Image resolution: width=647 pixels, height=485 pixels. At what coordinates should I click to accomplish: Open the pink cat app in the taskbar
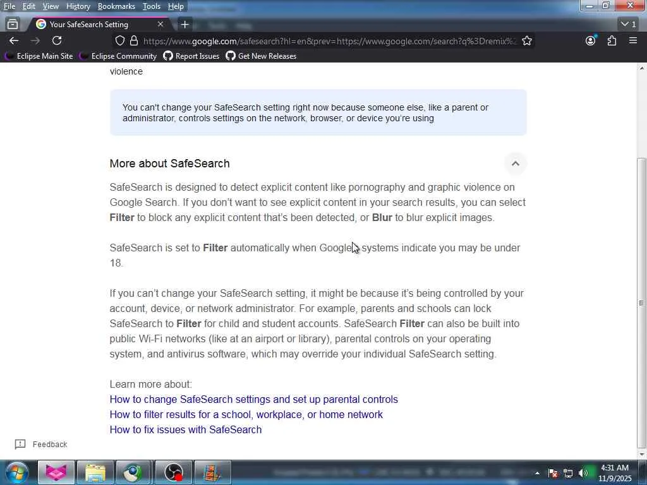(x=56, y=472)
